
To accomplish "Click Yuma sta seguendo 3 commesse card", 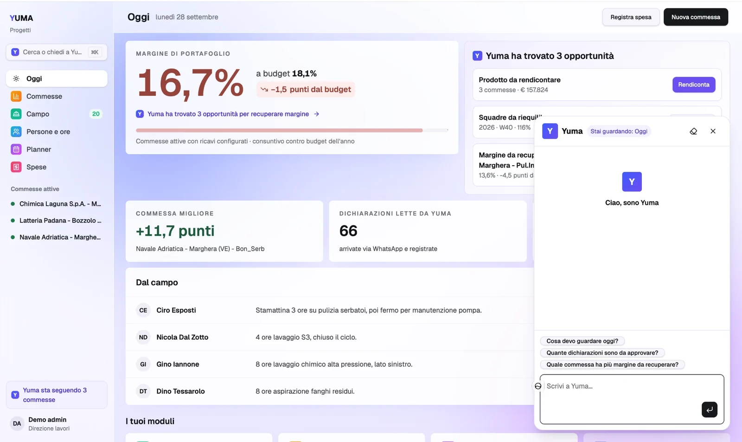I will [x=57, y=395].
